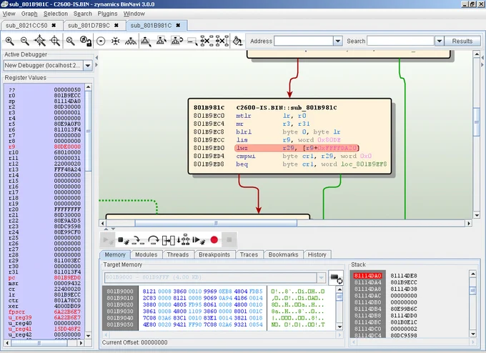Expand the Search dropdown arrow
Image resolution: width=486 pixels, height=353 pixels.
click(x=439, y=41)
